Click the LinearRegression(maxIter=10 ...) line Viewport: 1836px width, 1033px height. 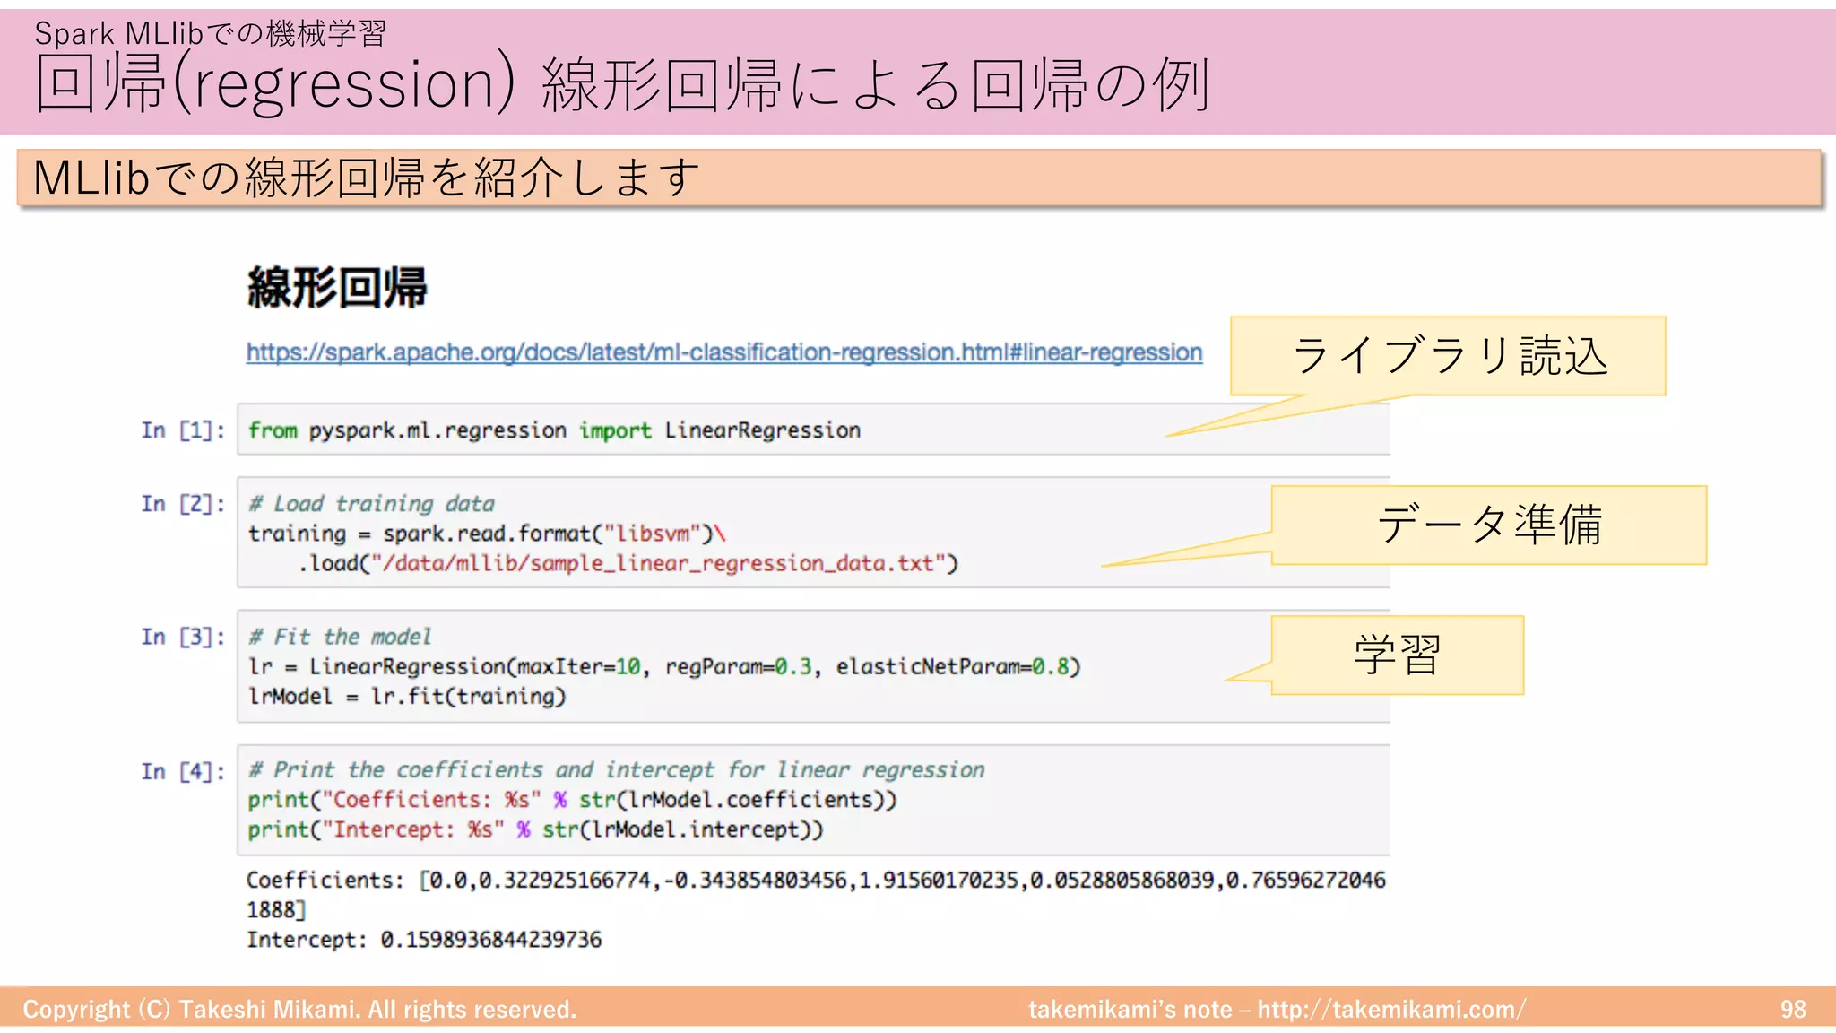664,666
